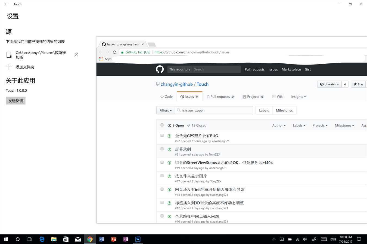Select the Issues 9 tab
This screenshot has width=367, height=244.
tap(189, 97)
